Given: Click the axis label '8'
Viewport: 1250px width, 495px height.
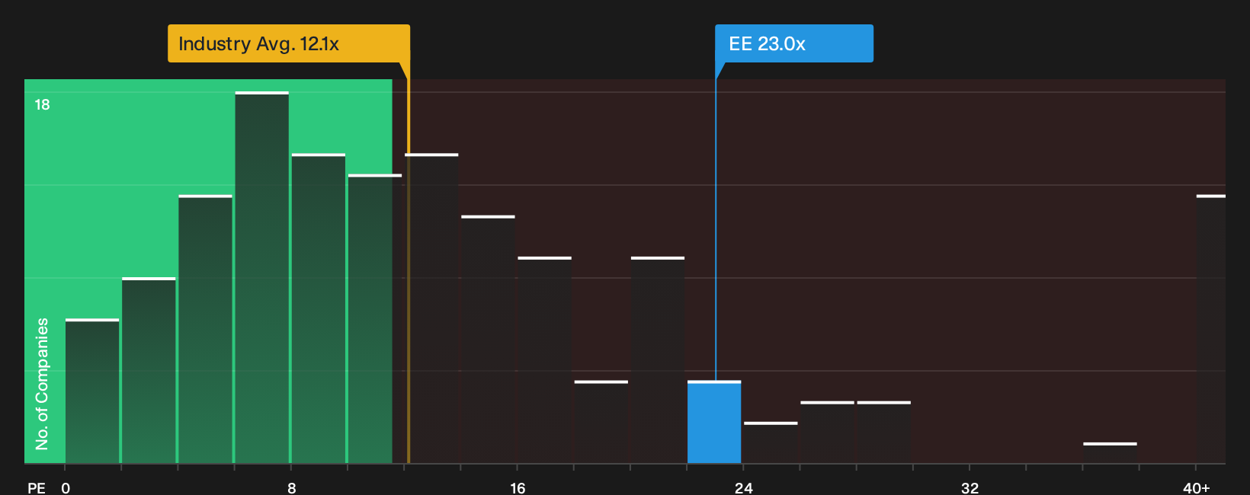Looking at the screenshot, I should point(292,487).
